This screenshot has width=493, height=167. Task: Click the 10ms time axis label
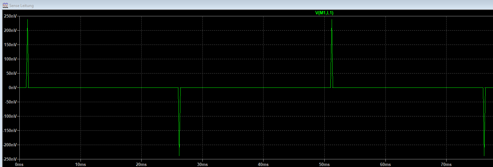[80, 164]
